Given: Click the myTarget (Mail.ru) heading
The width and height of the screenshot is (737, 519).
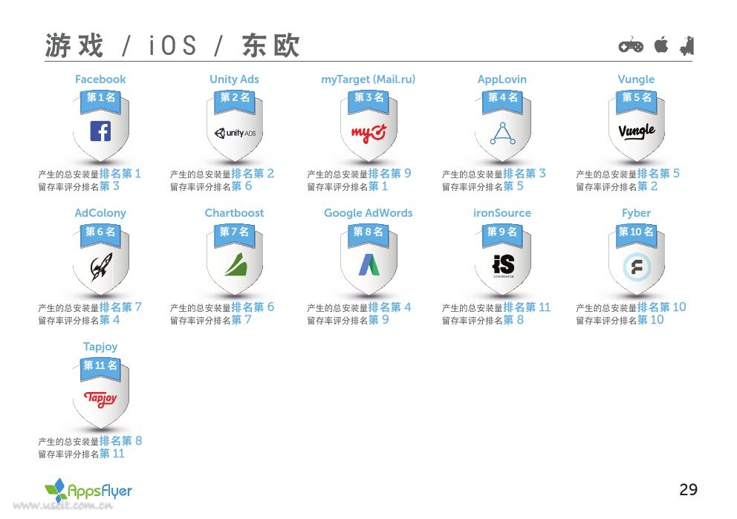Looking at the screenshot, I should click(368, 79).
